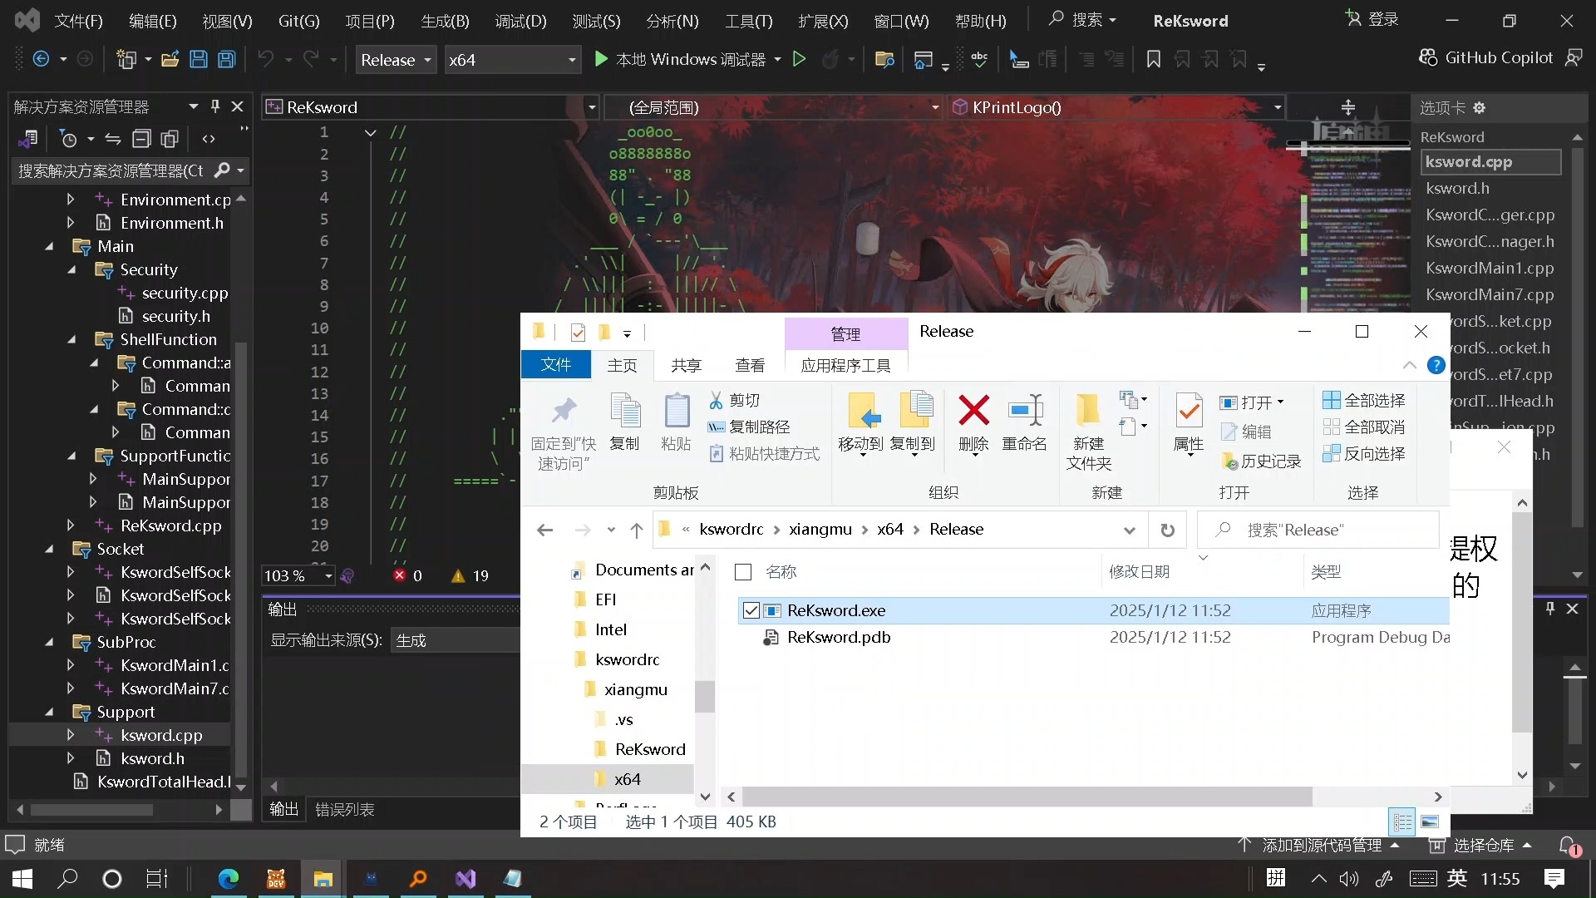Collapse the Security folder in Solution Explorer
The height and width of the screenshot is (898, 1596).
[71, 269]
